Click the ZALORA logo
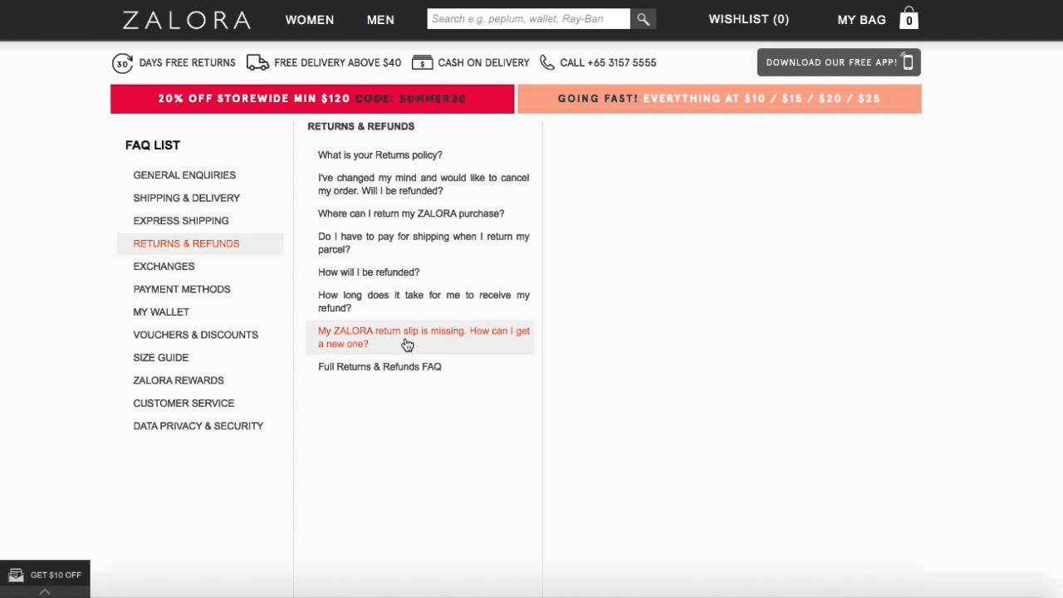This screenshot has width=1063, height=598. (x=186, y=20)
